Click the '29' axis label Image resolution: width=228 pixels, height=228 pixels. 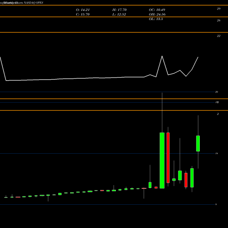[x=218, y=9]
